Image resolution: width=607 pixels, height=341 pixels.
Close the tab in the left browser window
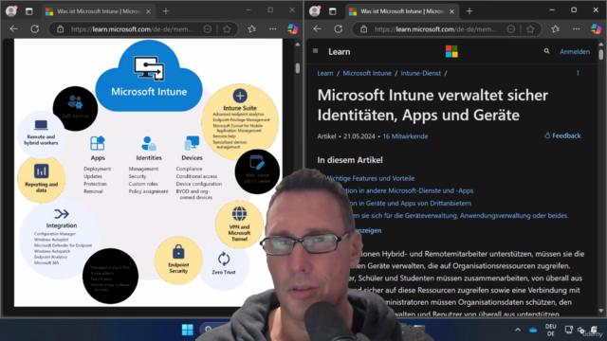[148, 11]
